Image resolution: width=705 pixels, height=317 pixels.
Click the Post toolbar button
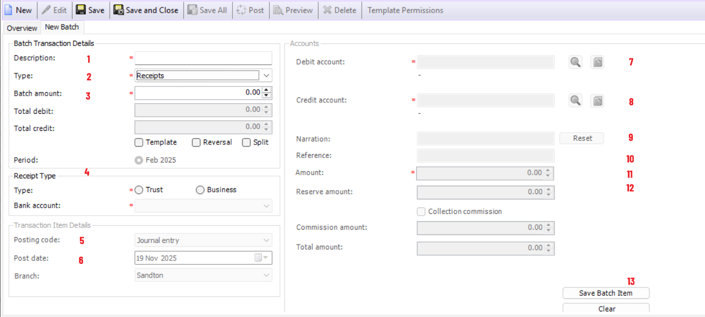click(x=250, y=10)
